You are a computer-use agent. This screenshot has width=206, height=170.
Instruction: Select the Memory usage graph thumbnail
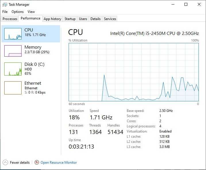[13, 51]
